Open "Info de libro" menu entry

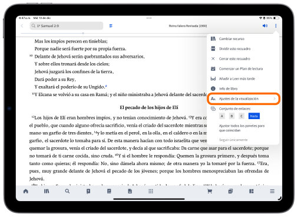[243, 88]
